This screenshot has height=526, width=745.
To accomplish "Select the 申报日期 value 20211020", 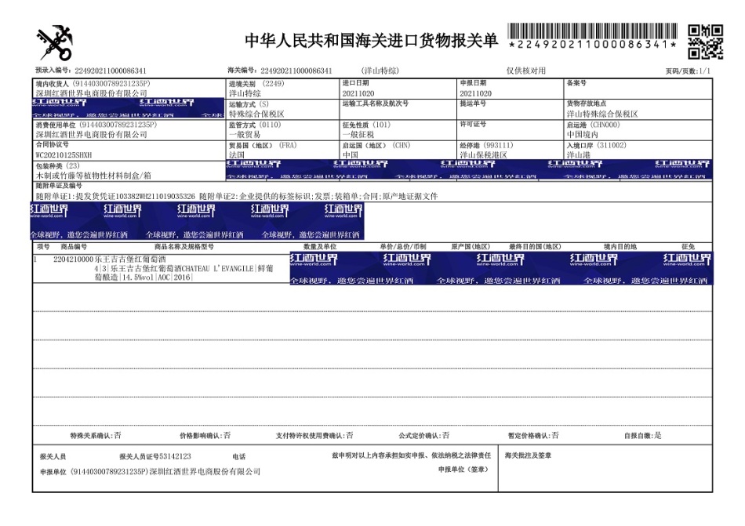I will click(x=475, y=93).
